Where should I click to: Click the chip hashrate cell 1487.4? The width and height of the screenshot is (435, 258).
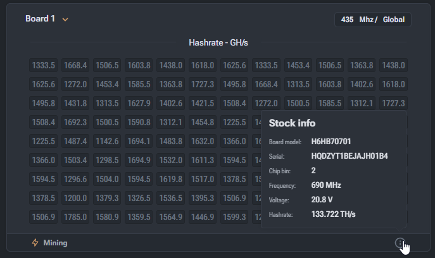[x=75, y=141]
